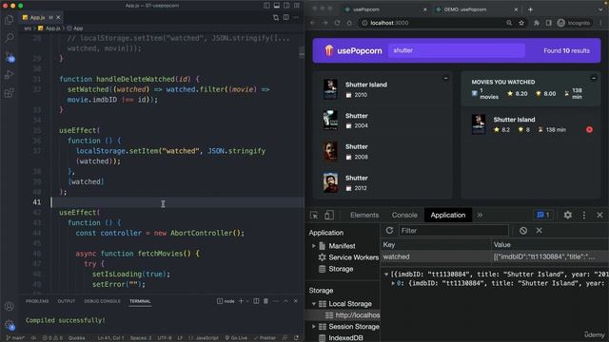Close the App.js editor tab
This screenshot has height=342, width=609.
(x=58, y=17)
